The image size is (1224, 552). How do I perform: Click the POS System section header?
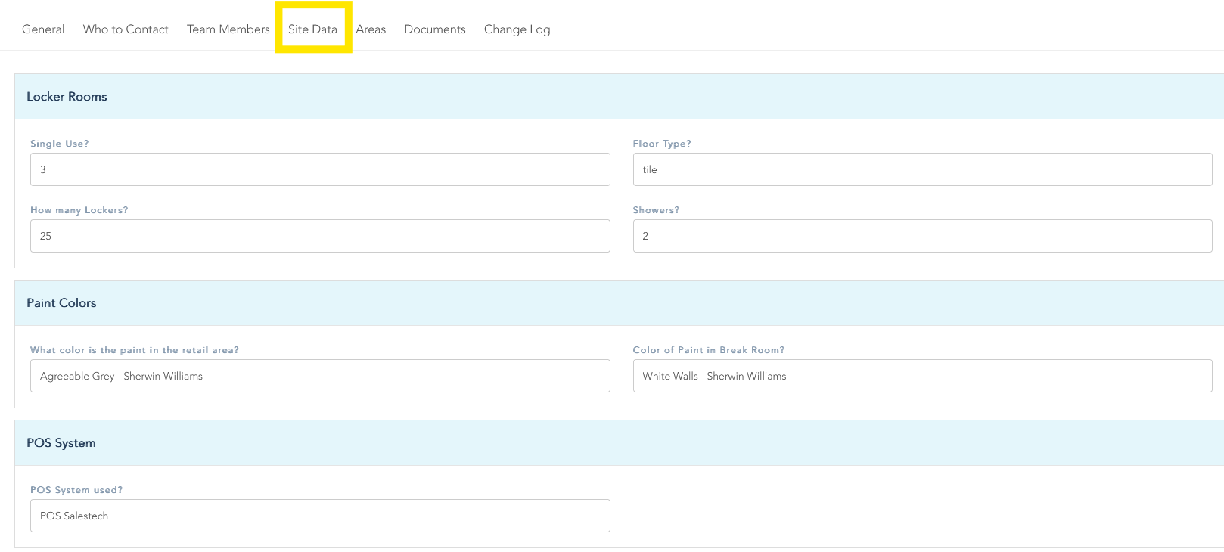pos(61,443)
